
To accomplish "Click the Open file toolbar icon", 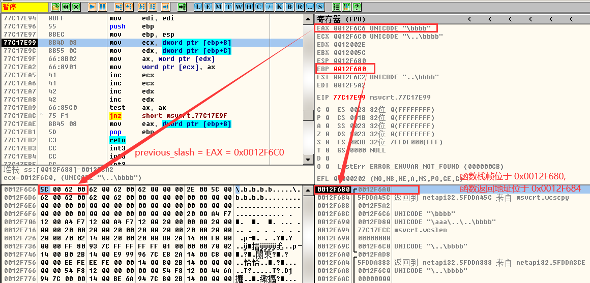I will pos(55,7).
